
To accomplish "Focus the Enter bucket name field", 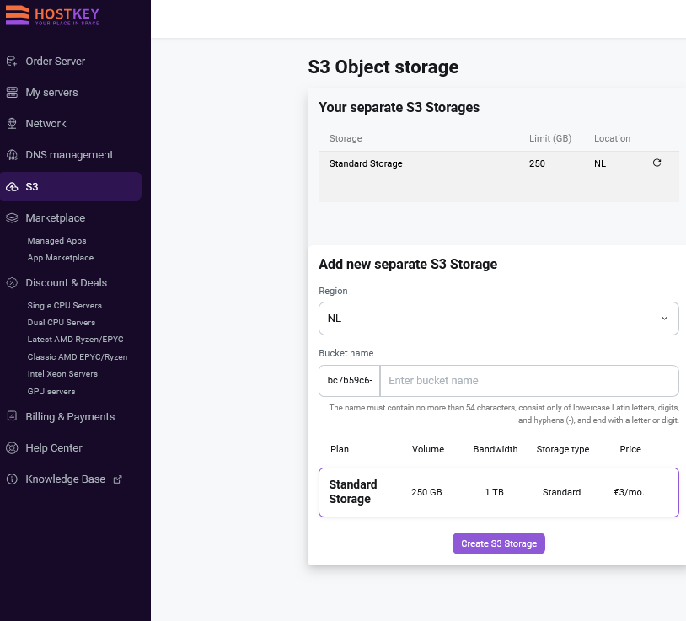I will pyautogui.click(x=529, y=381).
